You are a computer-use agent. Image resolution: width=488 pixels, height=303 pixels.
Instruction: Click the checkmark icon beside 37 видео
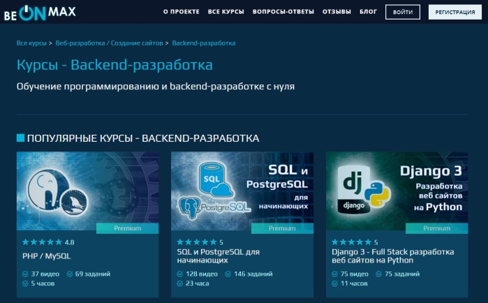point(26,274)
